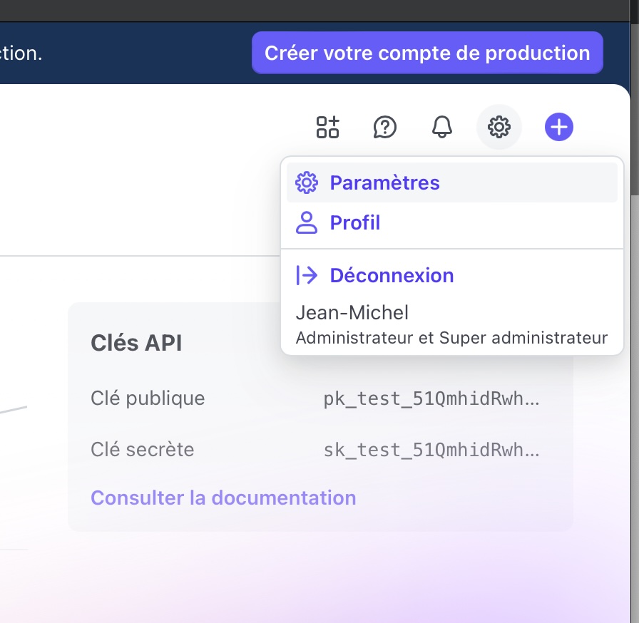The image size is (639, 623).
Task: Click the person icon beside Profil
Action: click(306, 223)
